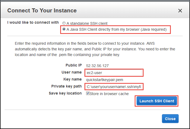
Task: Click the blue Close button
Action: tap(170, 118)
